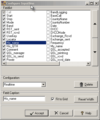Image resolution: width=100 pixels, height=120 pixels.
Task: Enable the Frequency checkbox
Action: pyautogui.click(x=48, y=43)
